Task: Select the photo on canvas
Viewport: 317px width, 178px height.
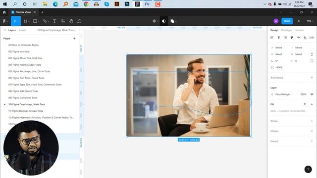Action: coord(188,95)
